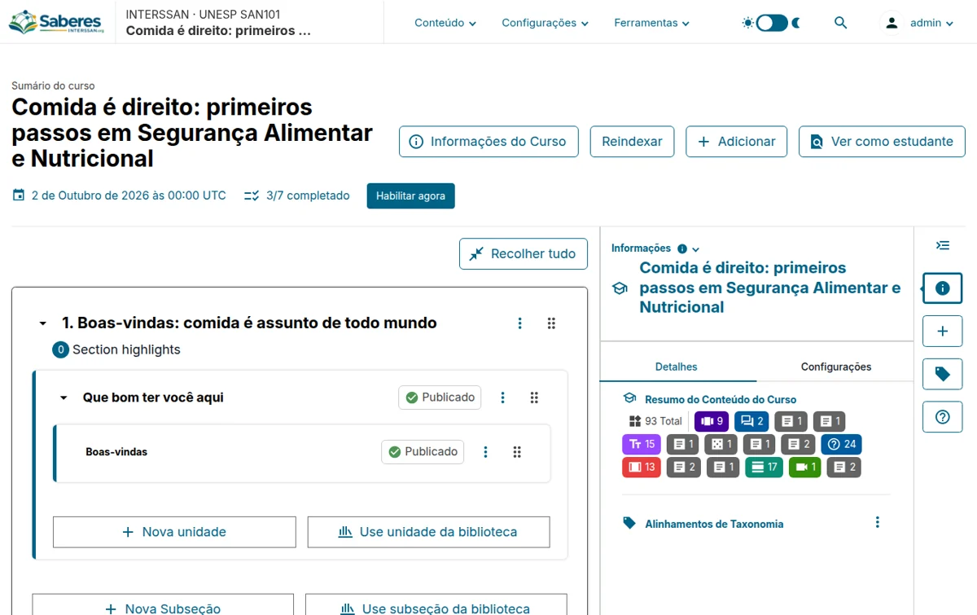Viewport: 977px width, 615px height.
Task: Toggle Publicado status of Boas-vindas unit
Action: pos(423,452)
